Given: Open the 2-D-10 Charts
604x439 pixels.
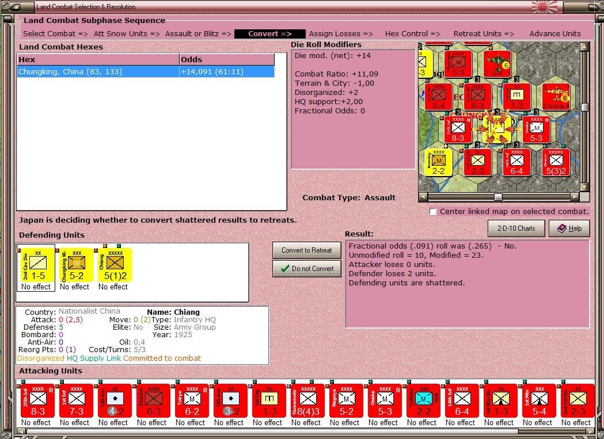Looking at the screenshot, I should coord(516,228).
